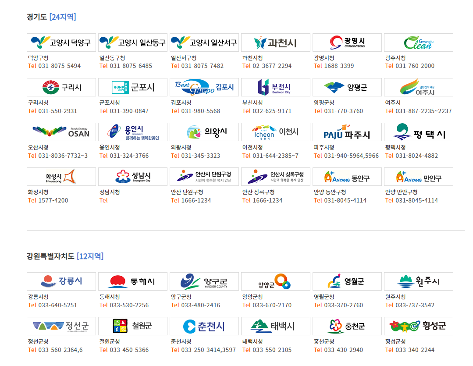The image size is (473, 366).
Task: Open the 여주시 logo banner
Action: pyautogui.click(x=419, y=87)
